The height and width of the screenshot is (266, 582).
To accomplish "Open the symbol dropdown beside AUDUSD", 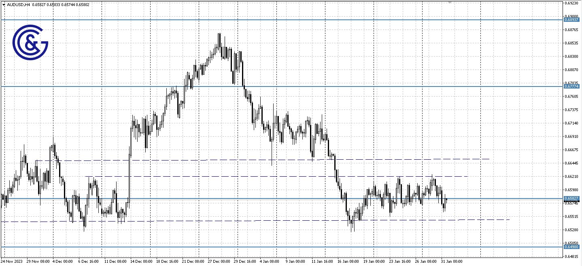I will coord(3,4).
